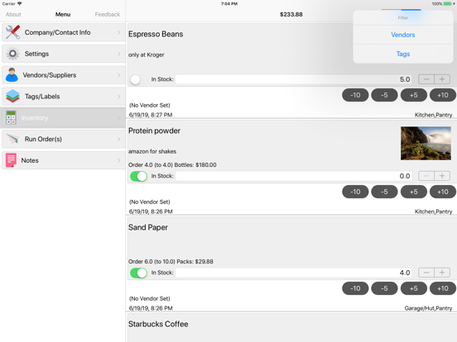
Task: Open the Tags/Labels layers icon
Action: [x=12, y=97]
